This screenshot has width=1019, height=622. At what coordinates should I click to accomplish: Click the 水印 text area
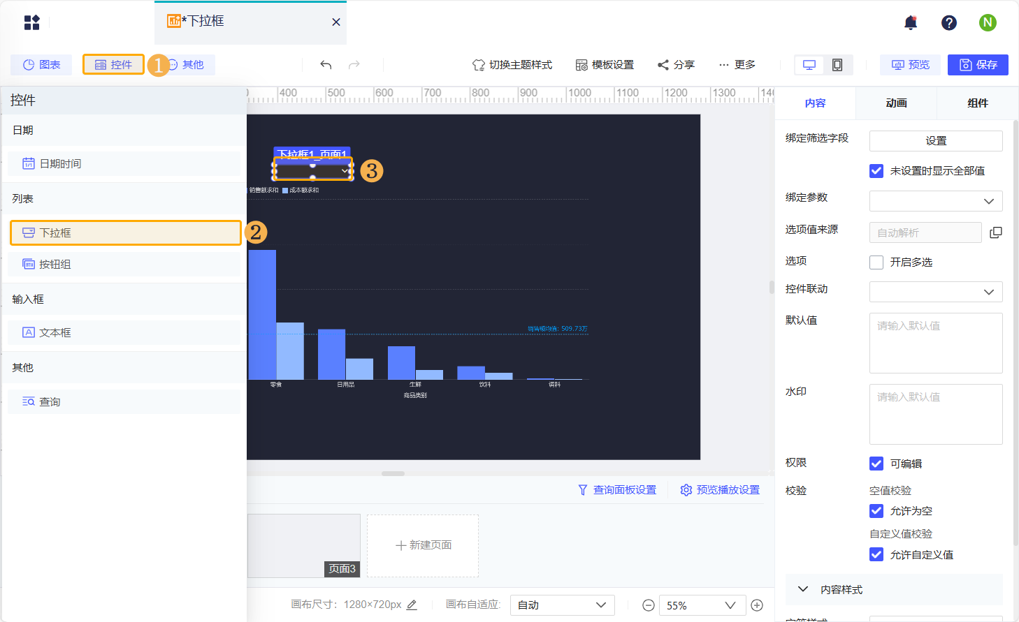tap(936, 414)
